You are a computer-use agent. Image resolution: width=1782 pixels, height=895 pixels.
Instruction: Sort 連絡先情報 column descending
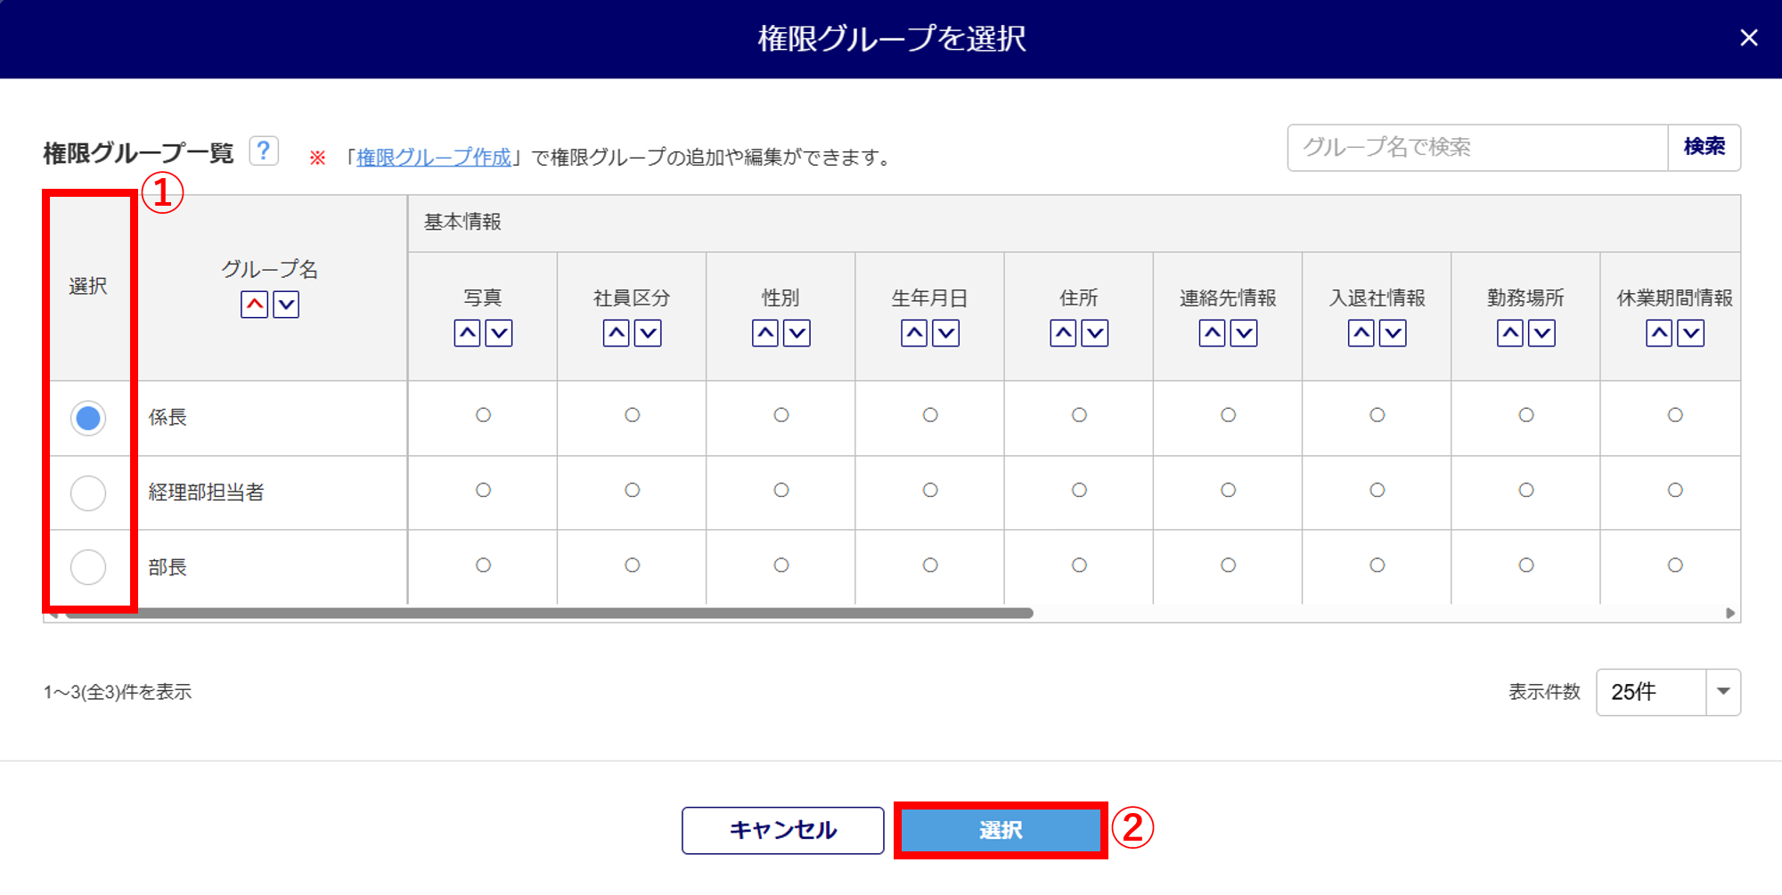point(1244,333)
